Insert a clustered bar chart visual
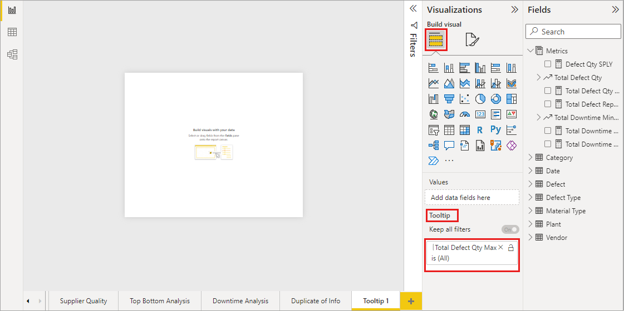The image size is (624, 311). coord(464,68)
